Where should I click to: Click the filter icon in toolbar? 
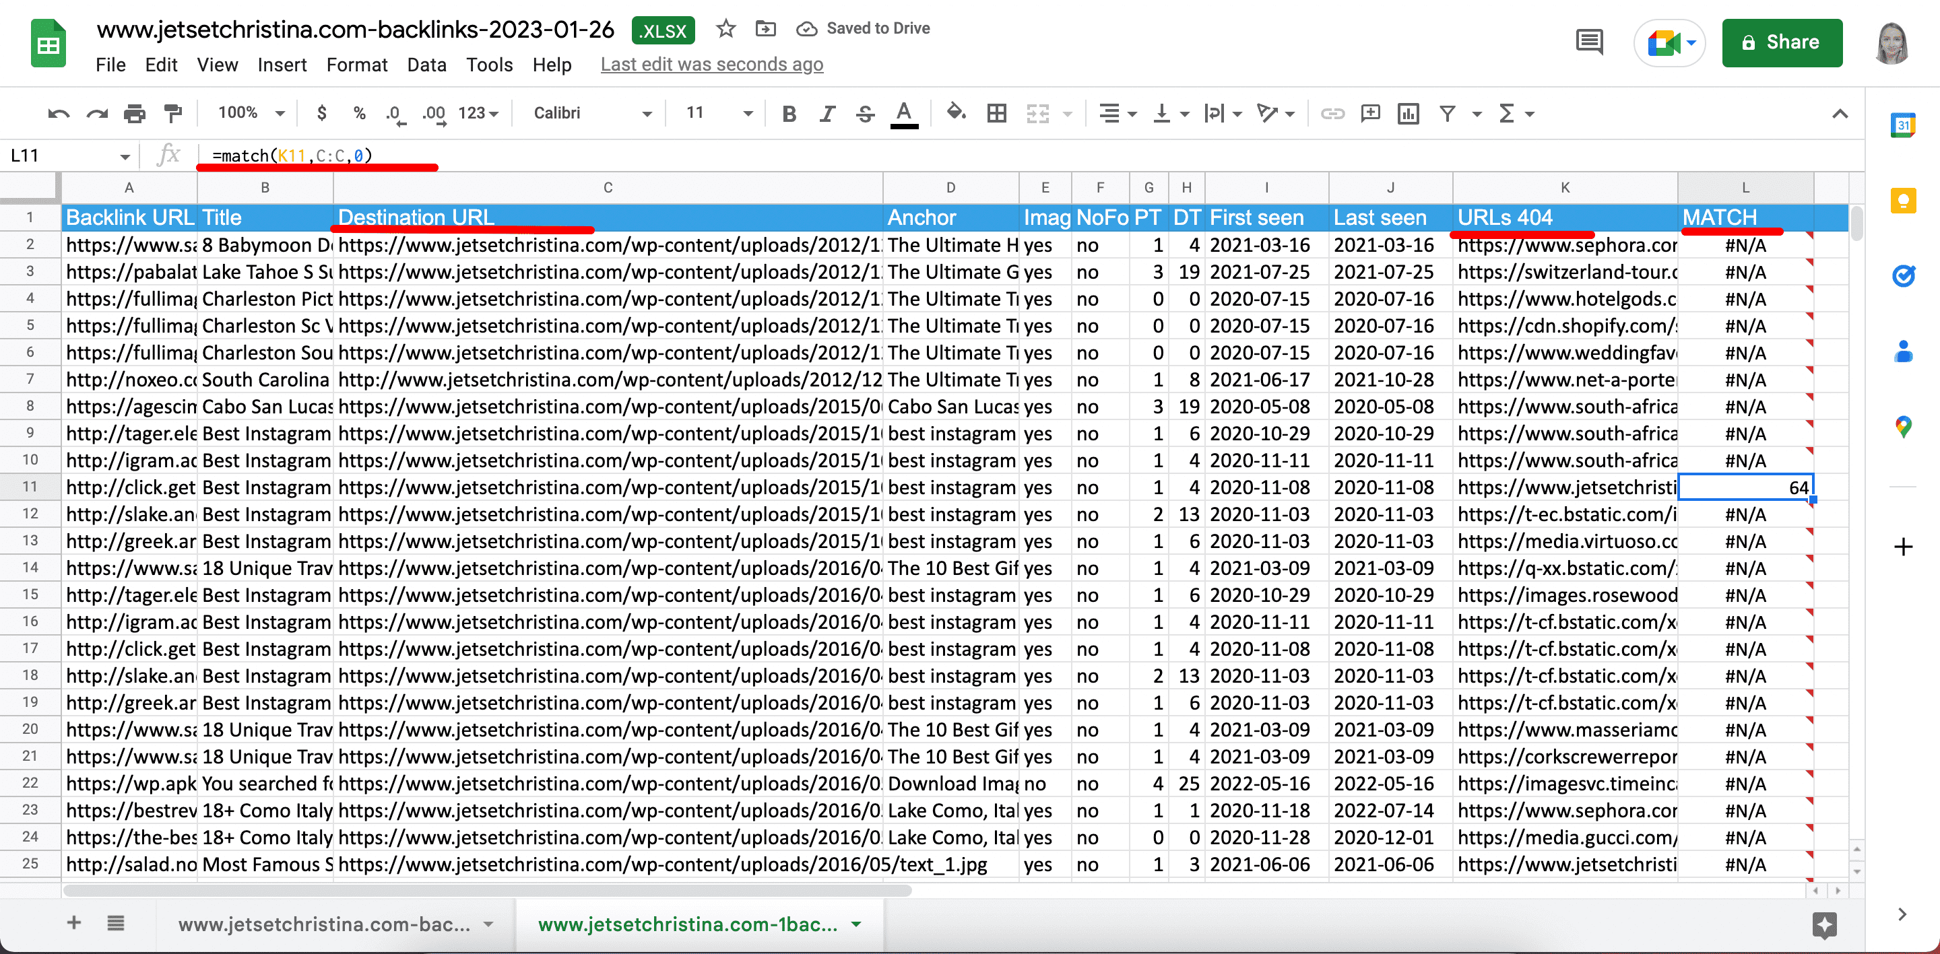(x=1448, y=116)
